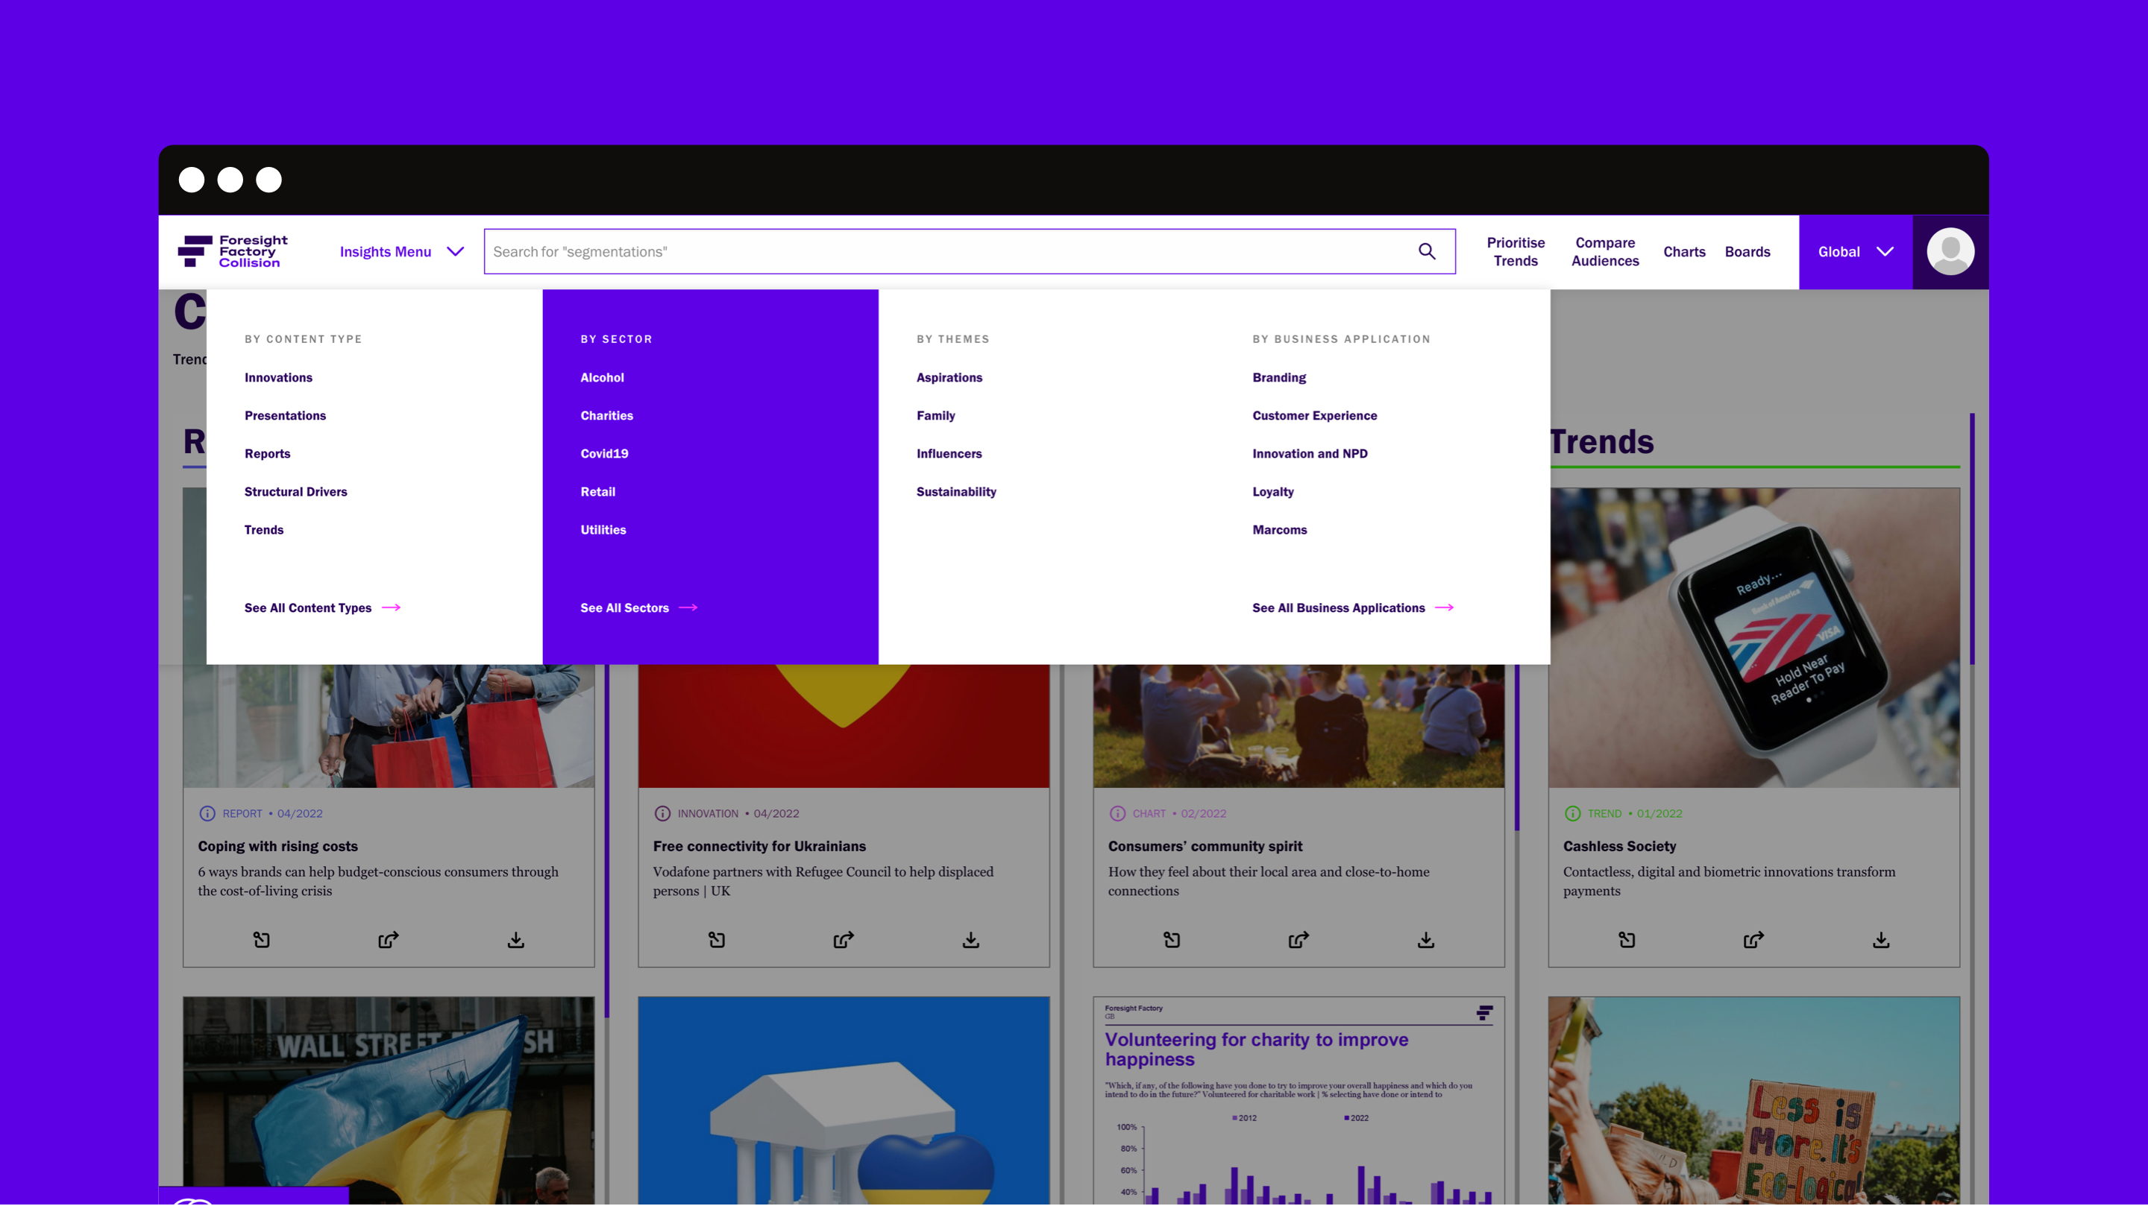Click info icon beside REPORT label
The height and width of the screenshot is (1206, 2148).
click(x=207, y=813)
